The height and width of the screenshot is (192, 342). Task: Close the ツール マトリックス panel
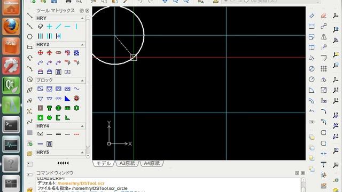click(x=87, y=11)
